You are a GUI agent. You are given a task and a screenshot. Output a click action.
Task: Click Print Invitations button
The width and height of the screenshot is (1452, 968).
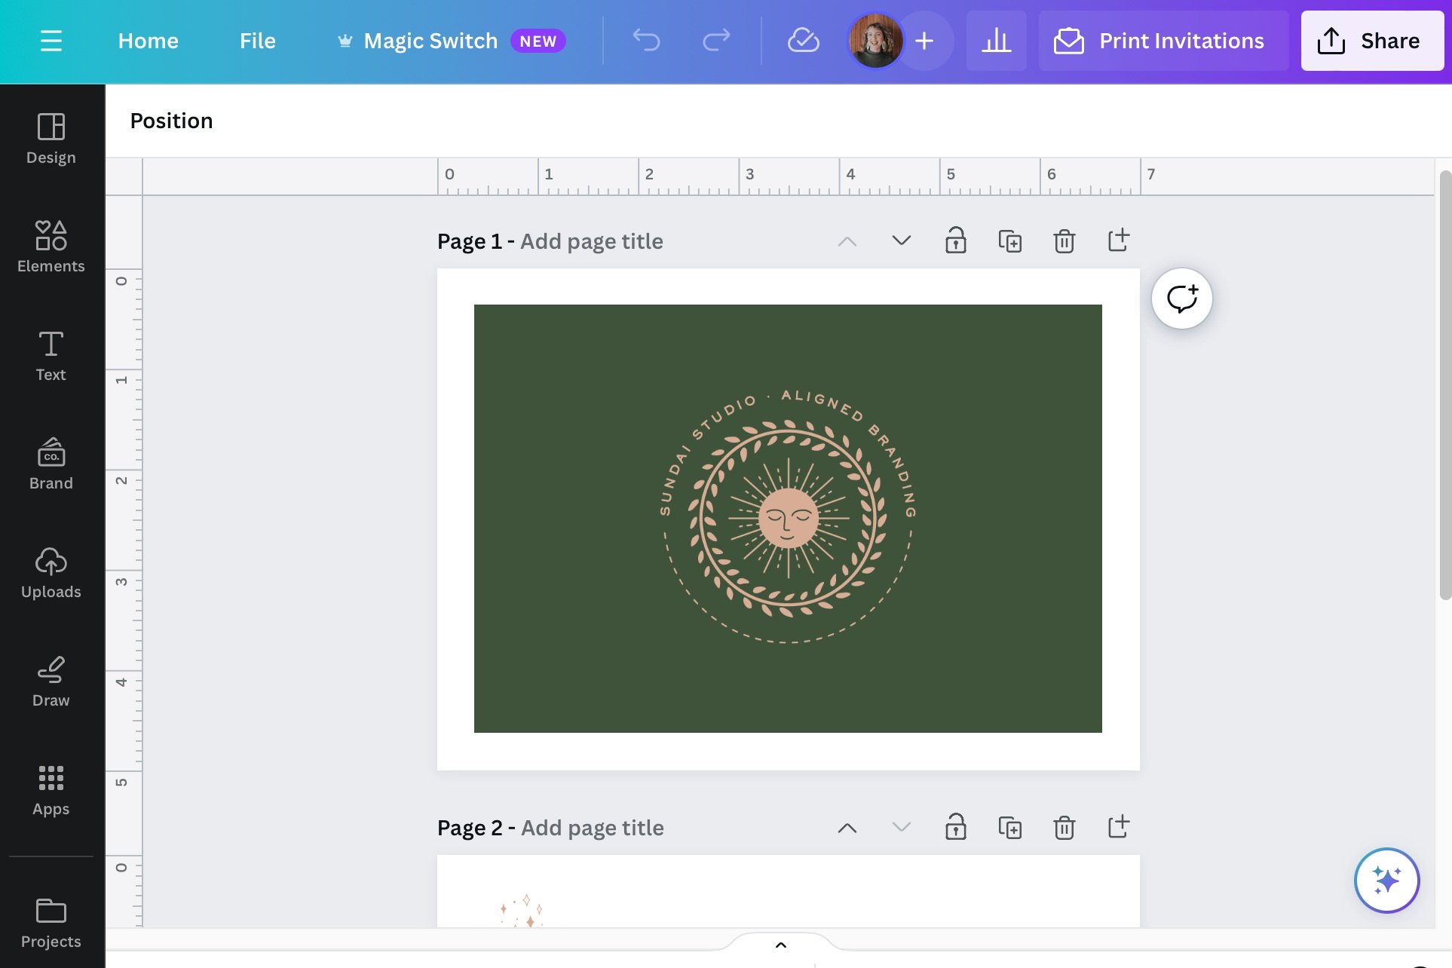click(1162, 41)
